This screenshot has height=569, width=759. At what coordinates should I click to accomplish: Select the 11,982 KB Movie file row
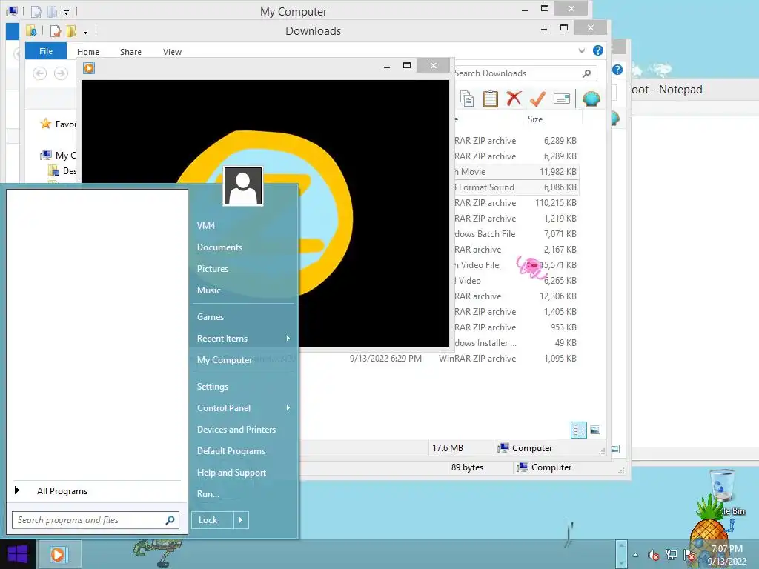[x=516, y=172]
